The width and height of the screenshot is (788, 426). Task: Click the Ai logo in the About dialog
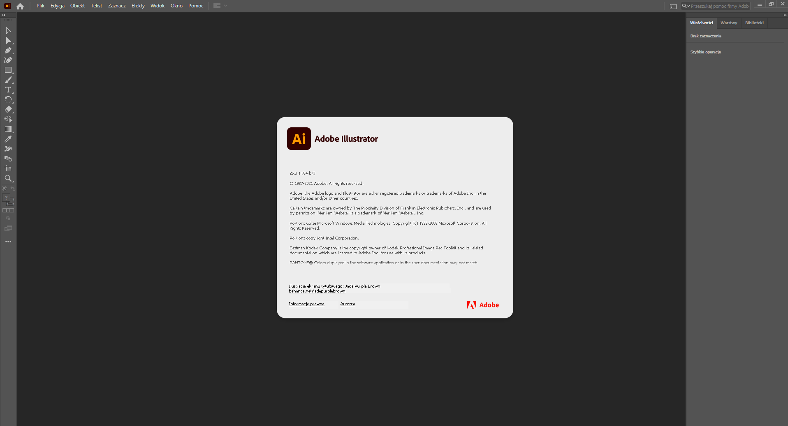(299, 139)
